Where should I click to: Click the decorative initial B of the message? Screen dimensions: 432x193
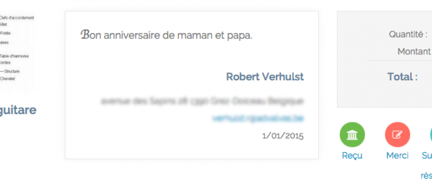pyautogui.click(x=85, y=35)
